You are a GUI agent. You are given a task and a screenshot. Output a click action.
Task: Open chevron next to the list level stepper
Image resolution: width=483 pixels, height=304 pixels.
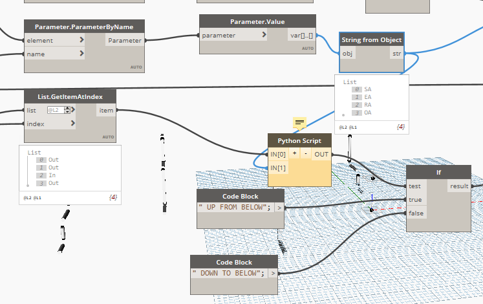point(73,110)
